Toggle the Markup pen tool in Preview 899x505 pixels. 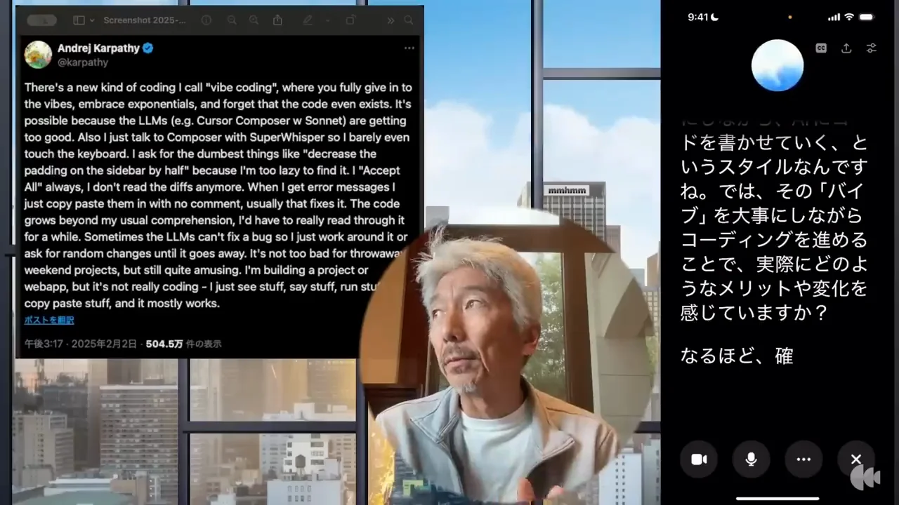(x=307, y=20)
